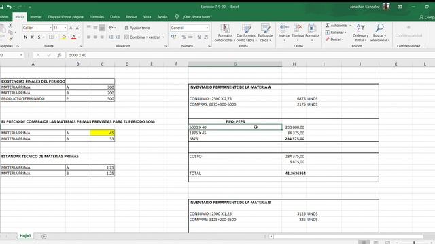Image resolution: width=435 pixels, height=244 pixels.
Task: Open the General number format dropdown
Action: pos(207,28)
